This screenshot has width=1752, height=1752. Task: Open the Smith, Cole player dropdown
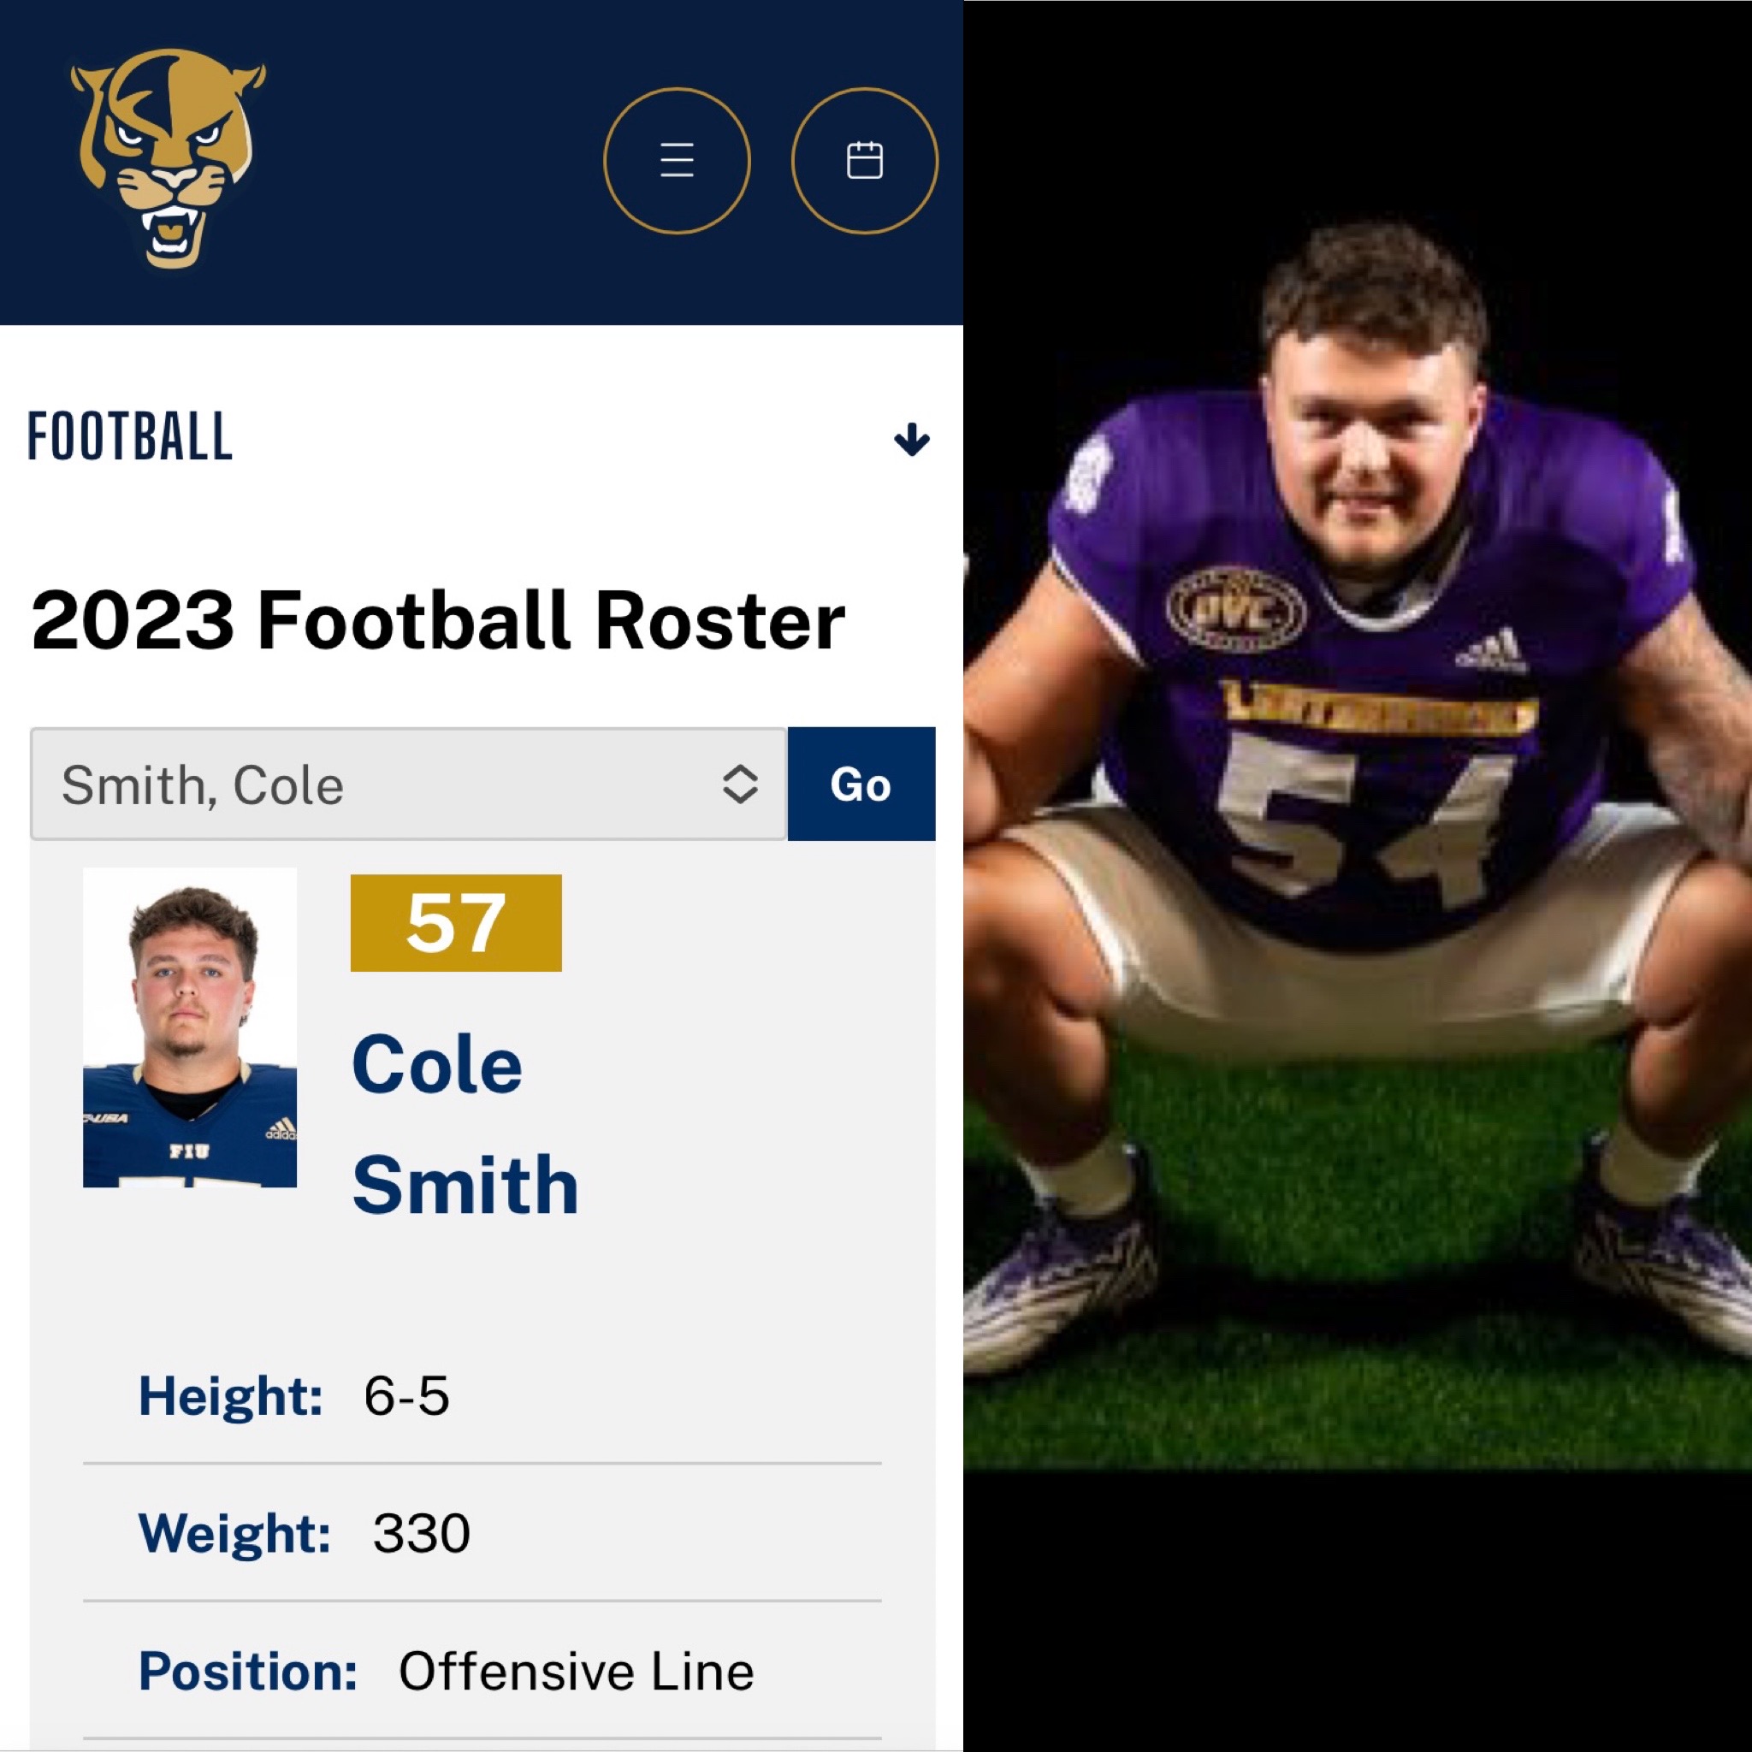pyautogui.click(x=408, y=784)
